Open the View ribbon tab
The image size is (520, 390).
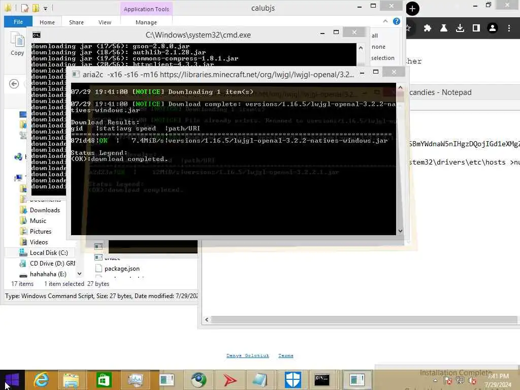[105, 22]
